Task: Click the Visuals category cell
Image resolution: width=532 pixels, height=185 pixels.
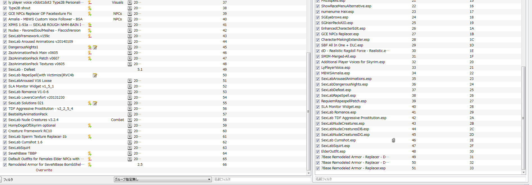Action: [118, 3]
